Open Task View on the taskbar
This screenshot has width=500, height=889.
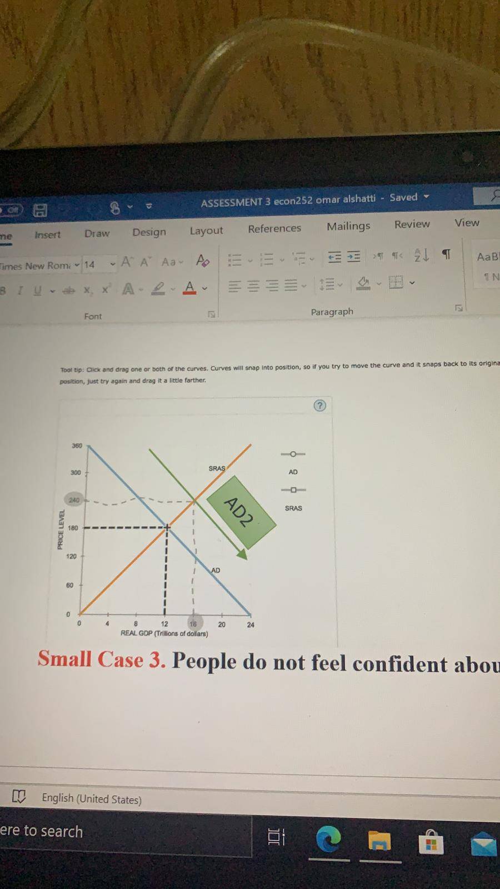[x=276, y=837]
